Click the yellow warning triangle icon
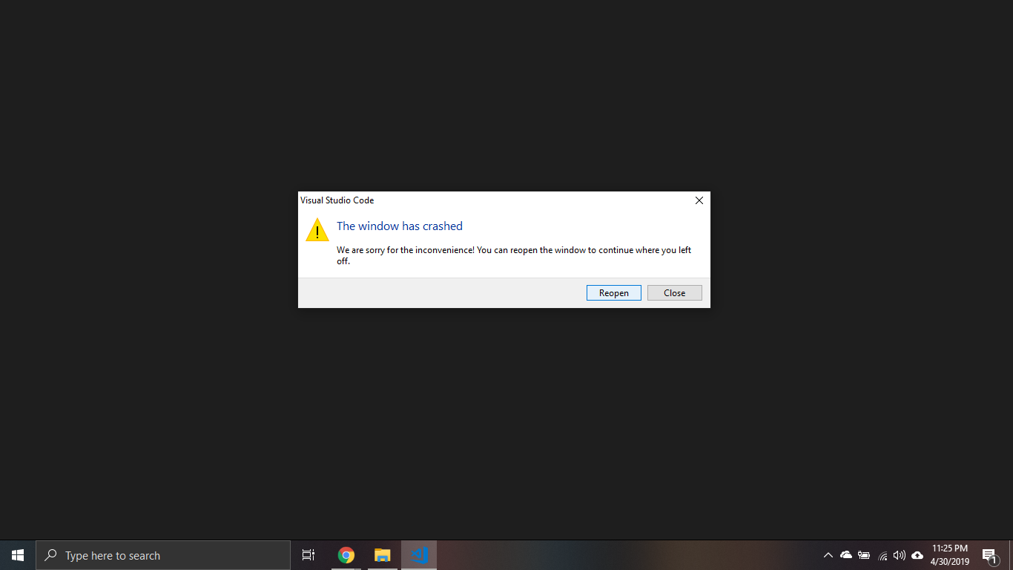1013x570 pixels. pos(317,230)
